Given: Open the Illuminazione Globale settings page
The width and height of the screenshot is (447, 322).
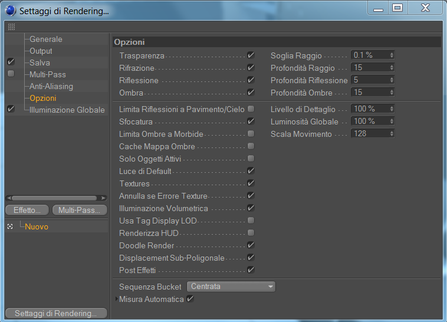Looking at the screenshot, I should [x=67, y=110].
